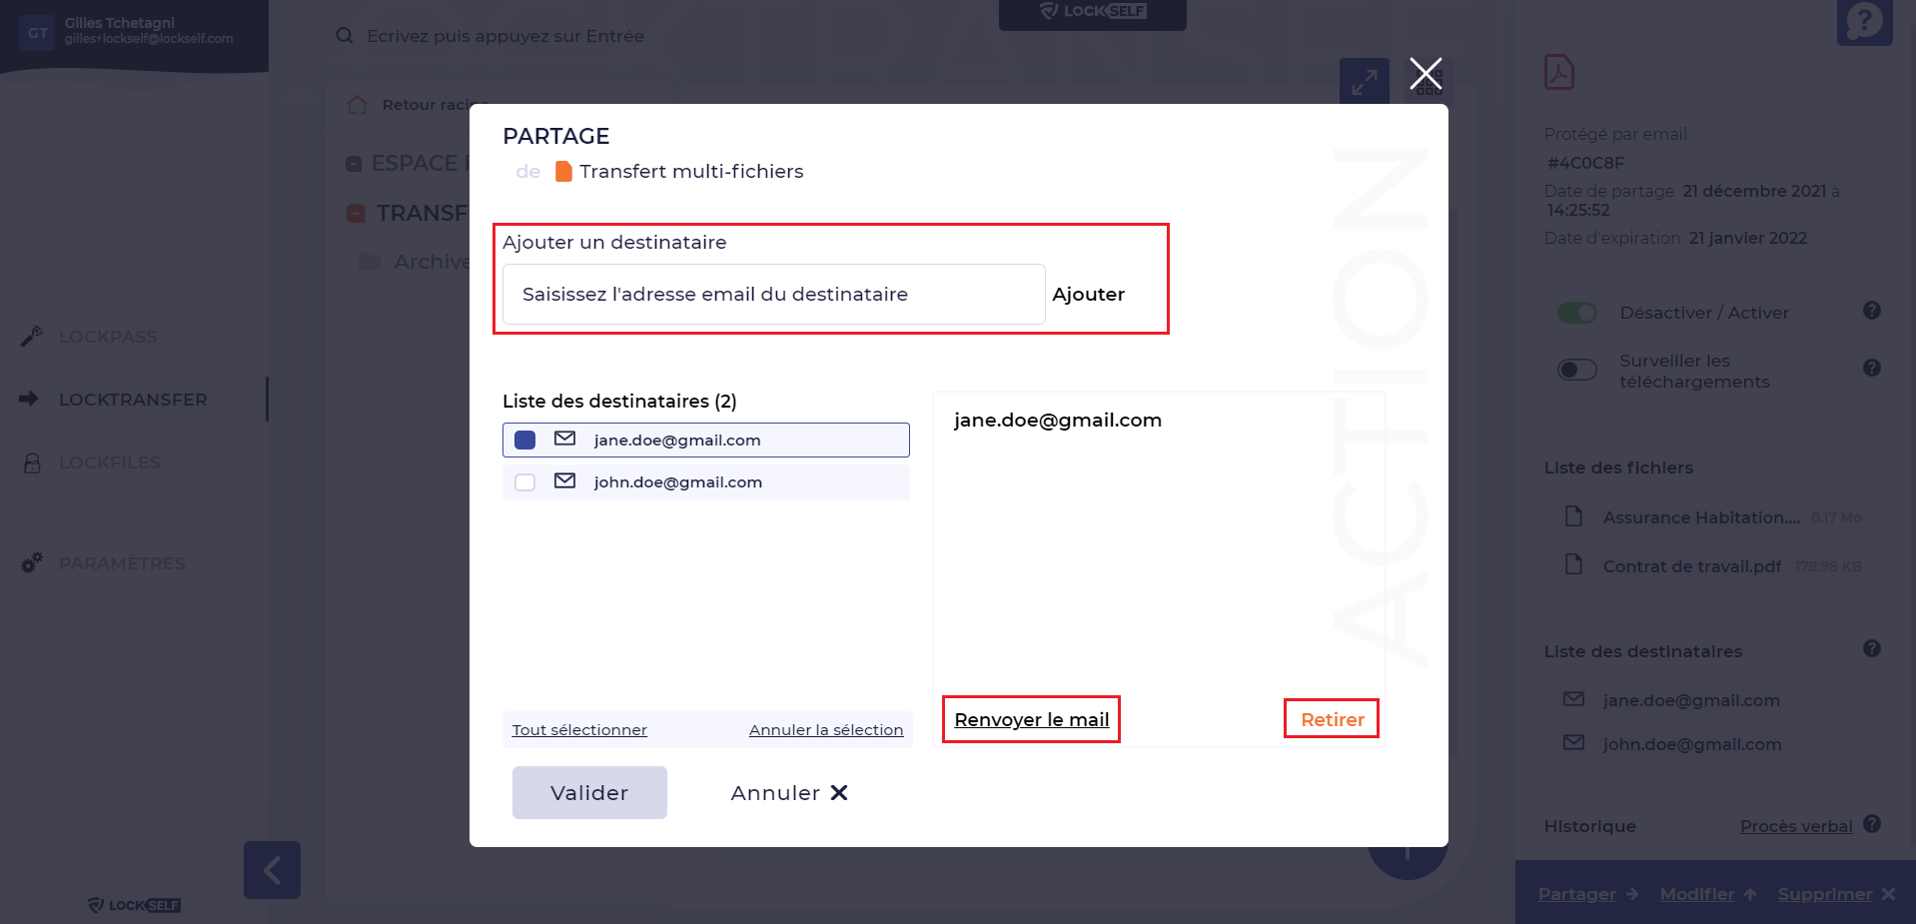
Task: Click the expand fullscreen arrows icon
Action: [x=1364, y=82]
